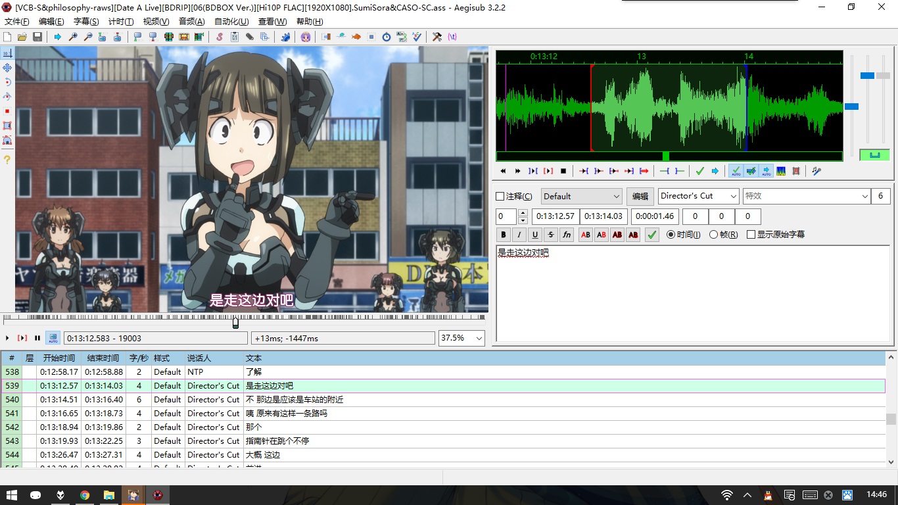Zoom video in with the plus magnifier
This screenshot has width=898, height=505.
[x=73, y=37]
